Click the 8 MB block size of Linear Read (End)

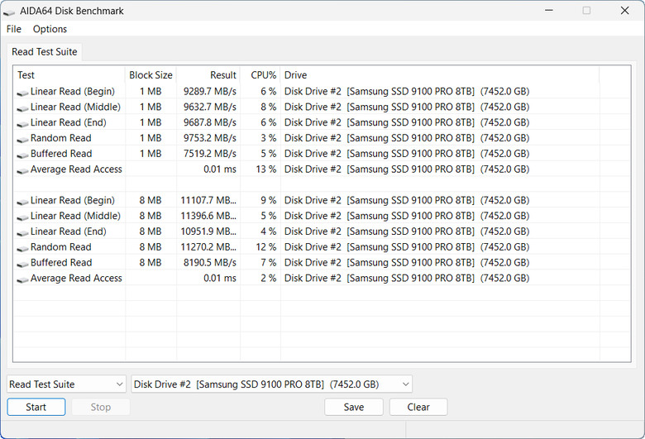pyautogui.click(x=150, y=231)
